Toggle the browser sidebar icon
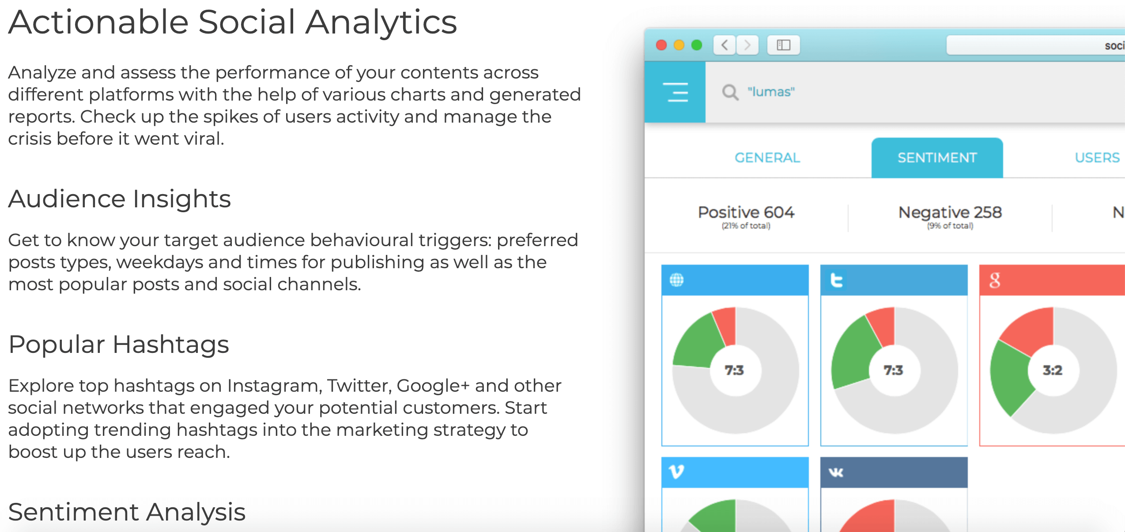This screenshot has width=1125, height=532. [784, 45]
